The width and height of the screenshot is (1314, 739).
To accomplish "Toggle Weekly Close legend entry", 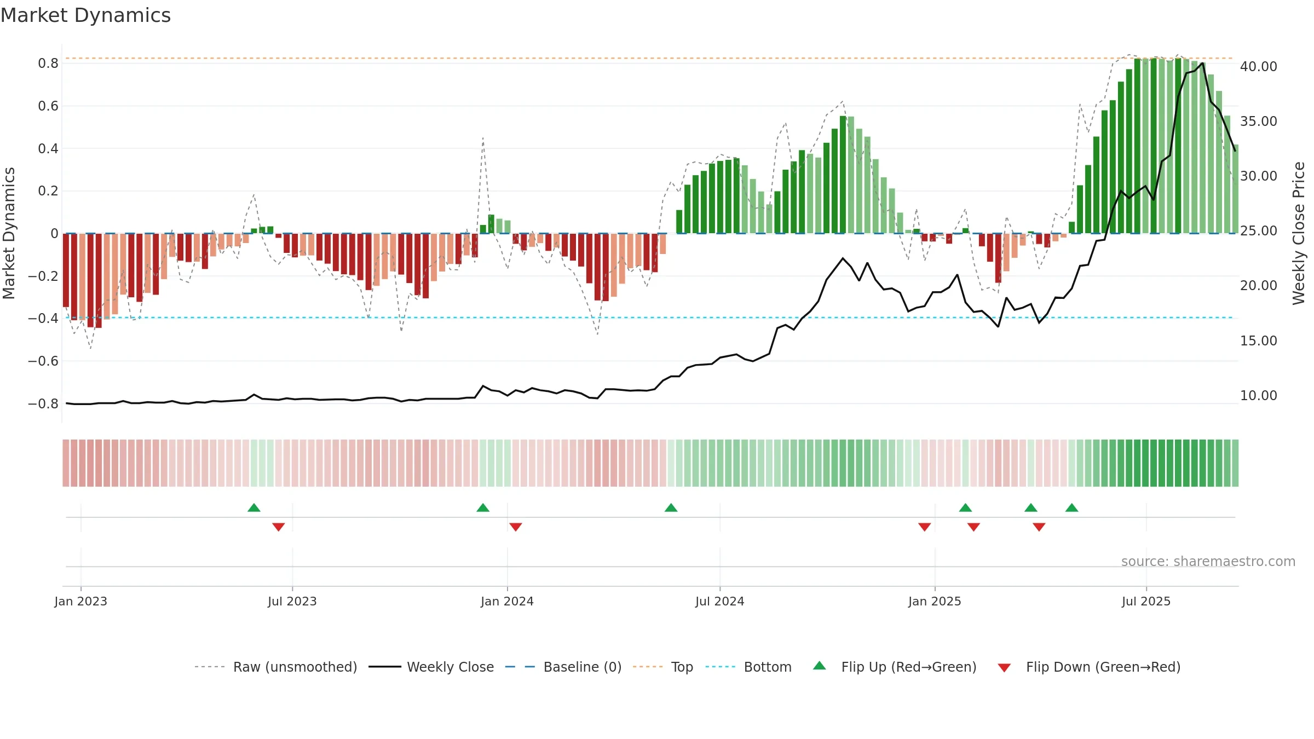I will (431, 667).
